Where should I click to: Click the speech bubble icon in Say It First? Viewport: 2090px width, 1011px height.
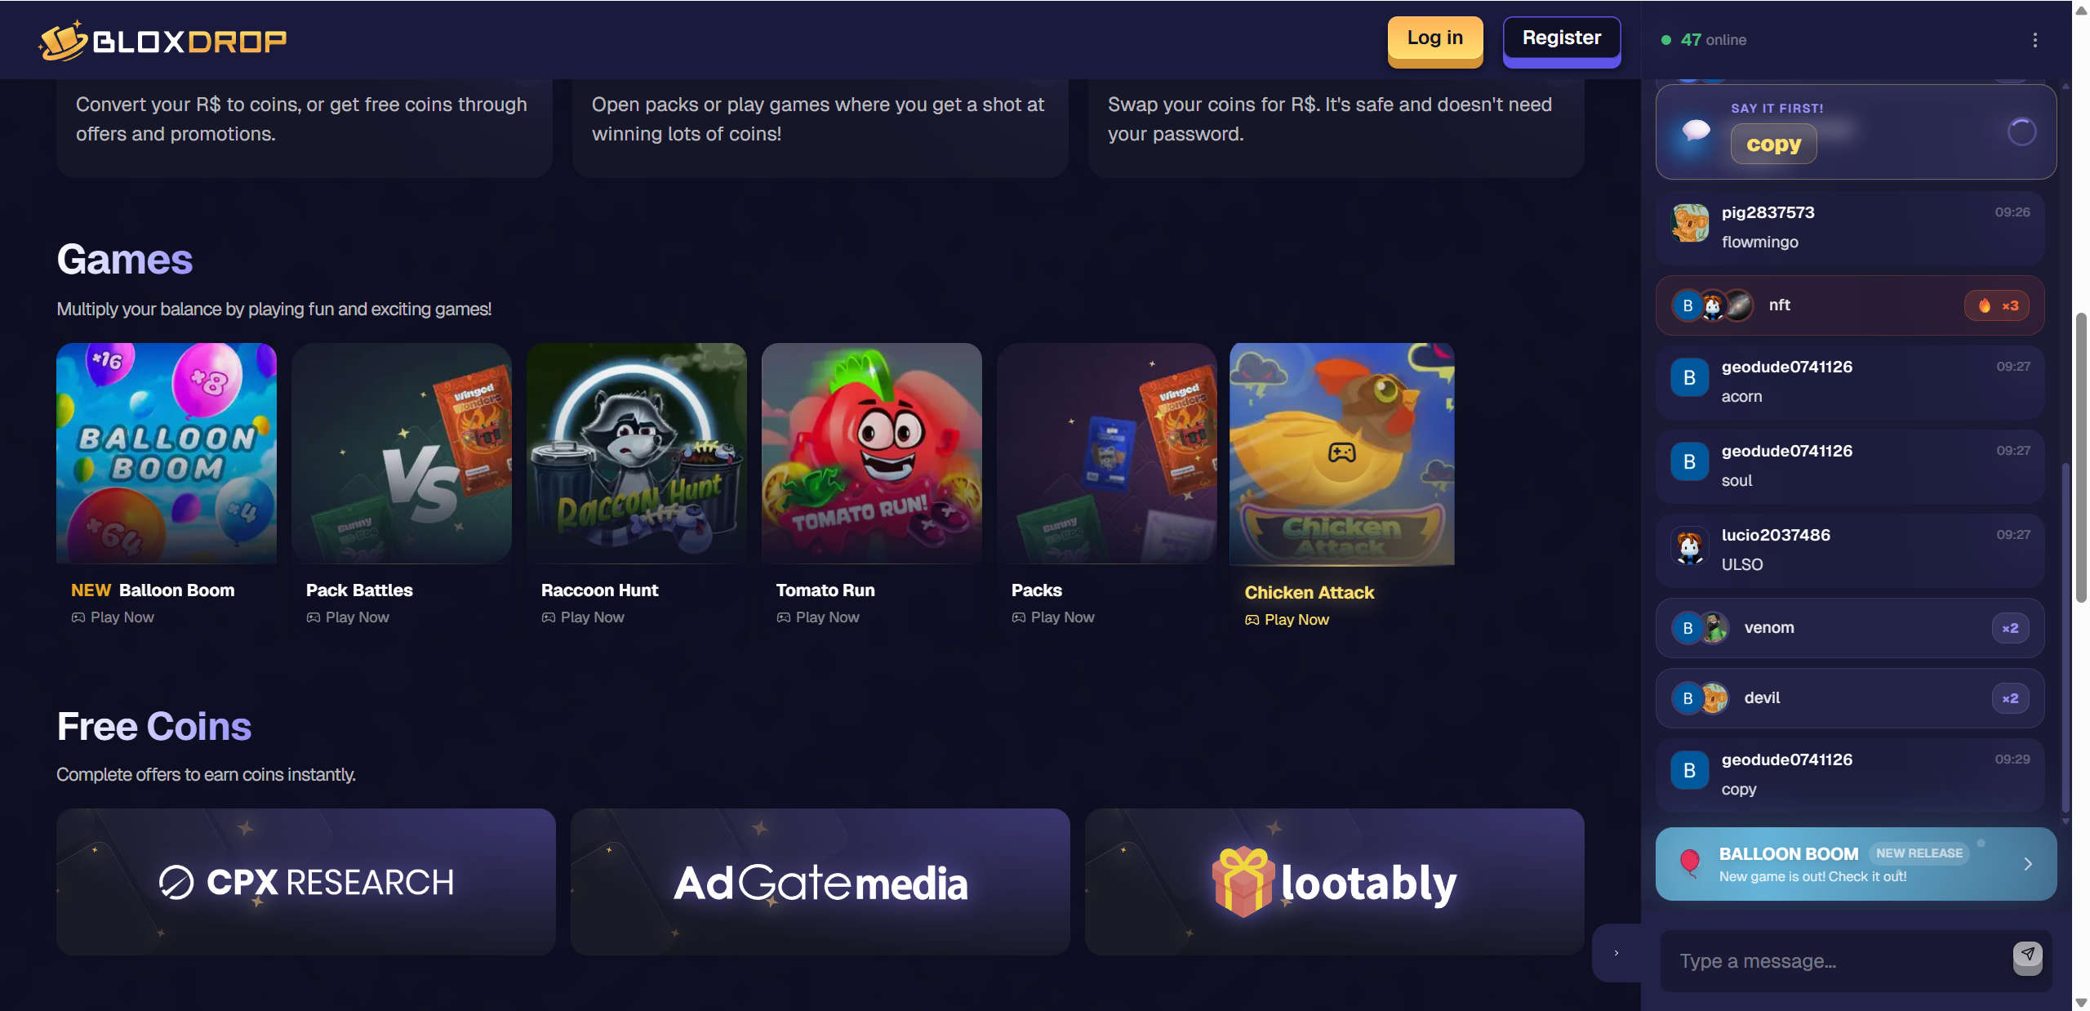click(x=1696, y=131)
